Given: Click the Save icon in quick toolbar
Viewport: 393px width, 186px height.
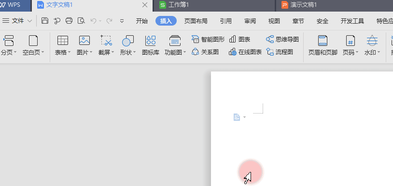Looking at the screenshot, I should point(45,21).
